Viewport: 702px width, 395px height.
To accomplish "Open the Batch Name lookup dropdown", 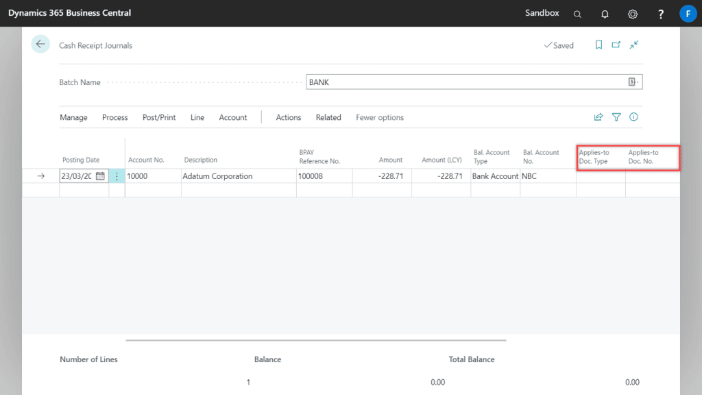I will click(x=631, y=81).
